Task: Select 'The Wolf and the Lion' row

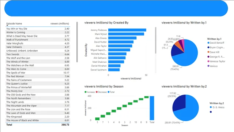Action: (38, 58)
